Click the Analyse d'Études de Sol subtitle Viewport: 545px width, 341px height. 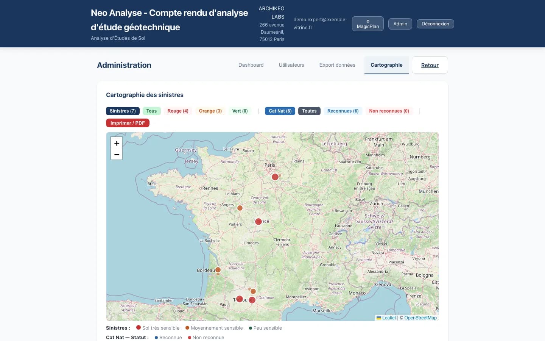118,38
